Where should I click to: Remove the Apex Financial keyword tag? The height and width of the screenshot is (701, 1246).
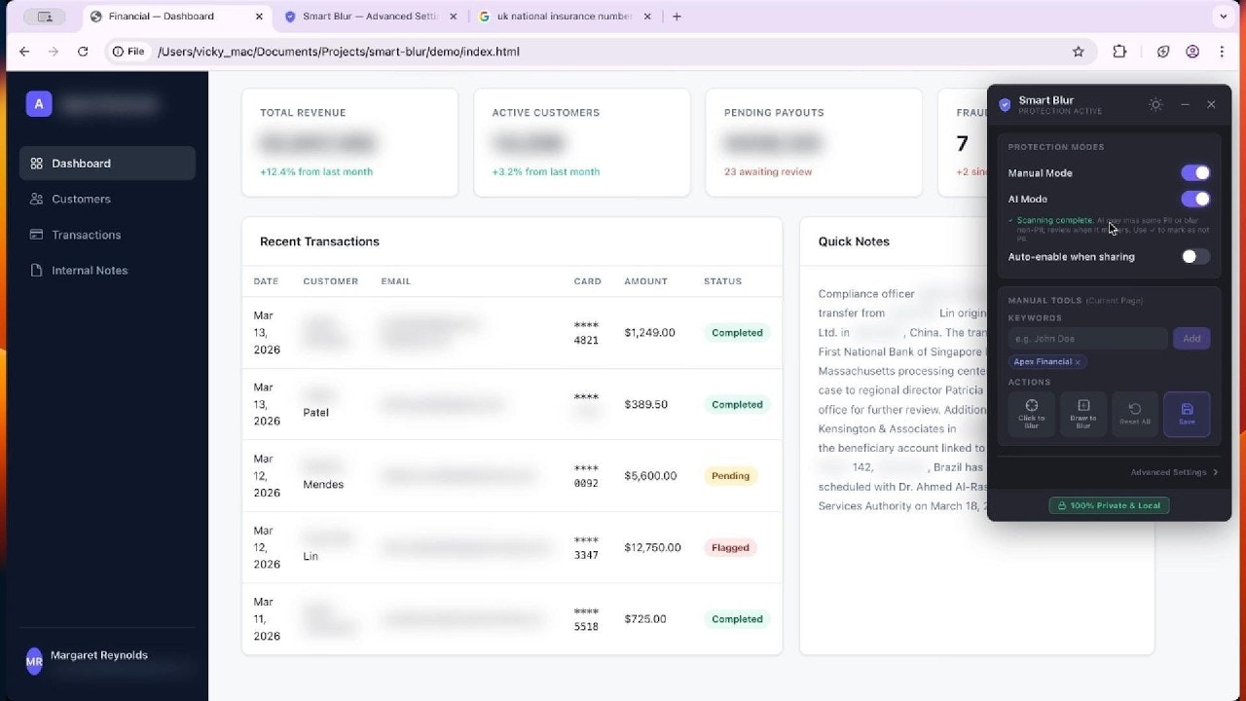click(x=1078, y=362)
